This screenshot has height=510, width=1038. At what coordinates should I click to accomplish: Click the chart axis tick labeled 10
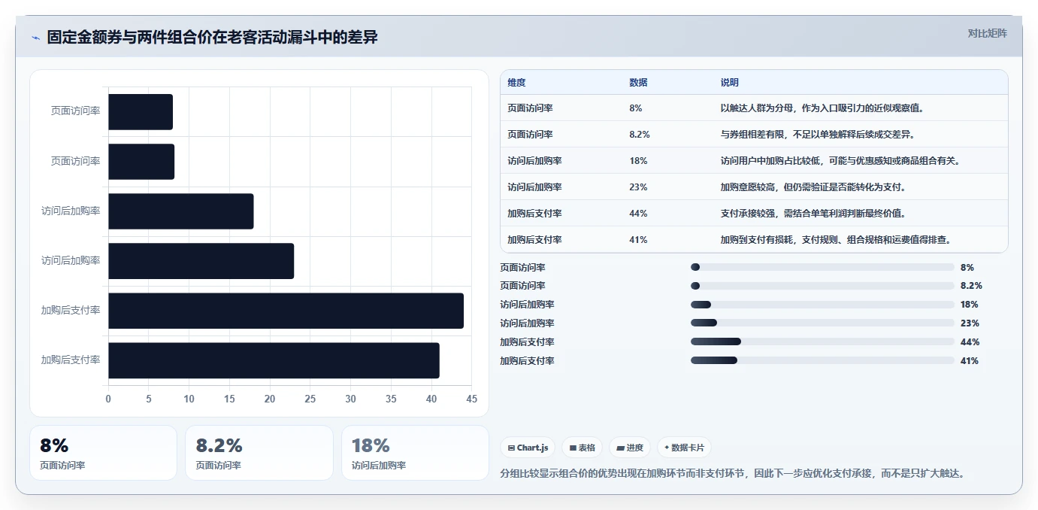189,399
